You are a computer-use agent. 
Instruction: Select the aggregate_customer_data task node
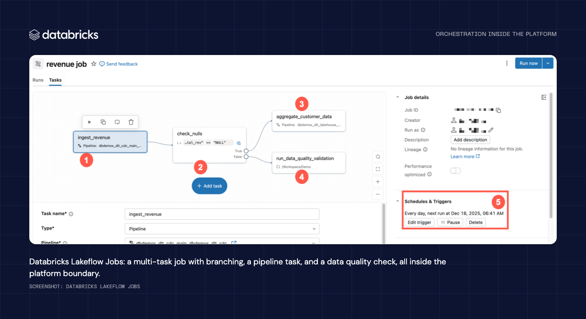pos(309,121)
